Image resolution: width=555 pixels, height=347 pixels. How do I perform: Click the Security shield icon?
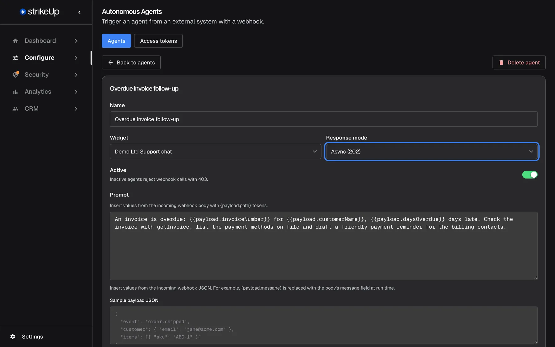coord(16,75)
